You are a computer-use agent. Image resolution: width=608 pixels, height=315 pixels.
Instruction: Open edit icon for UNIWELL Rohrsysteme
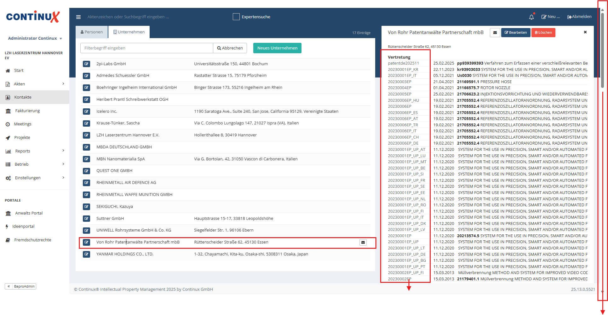pos(86,230)
